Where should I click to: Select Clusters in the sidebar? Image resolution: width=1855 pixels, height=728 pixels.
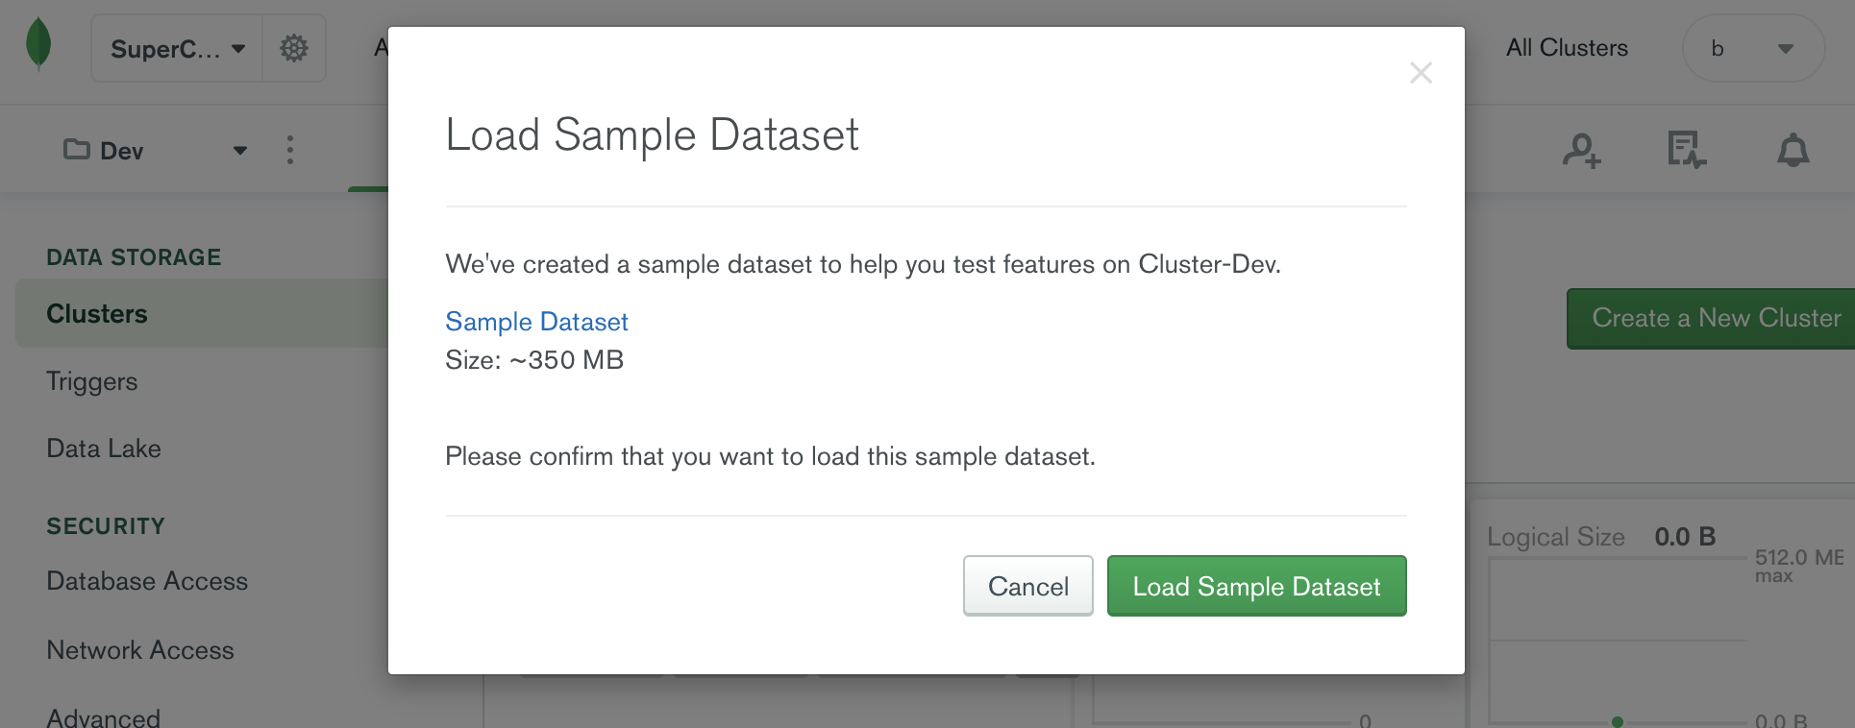point(97,314)
